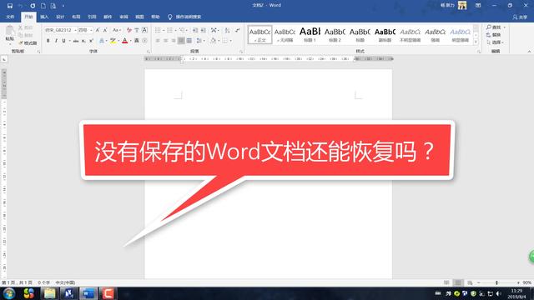Toggle Bold formatting

(48, 41)
